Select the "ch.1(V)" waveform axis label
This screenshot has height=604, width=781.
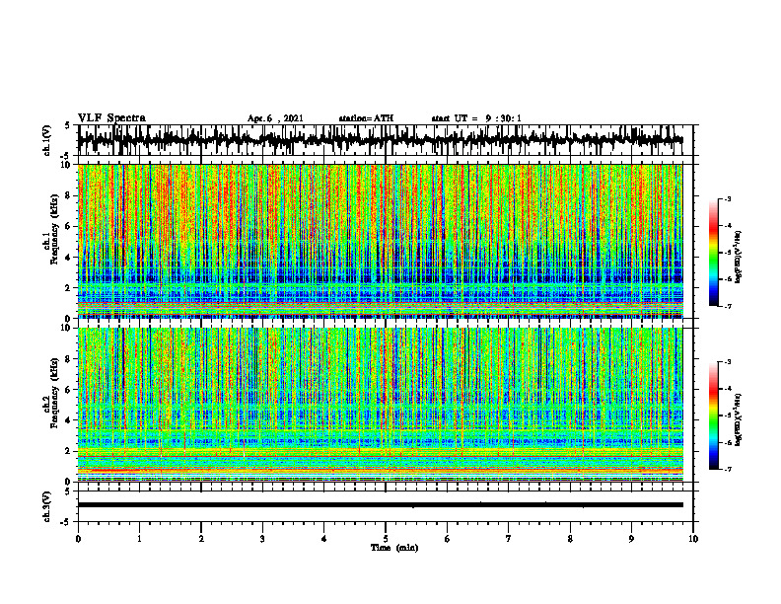46,140
